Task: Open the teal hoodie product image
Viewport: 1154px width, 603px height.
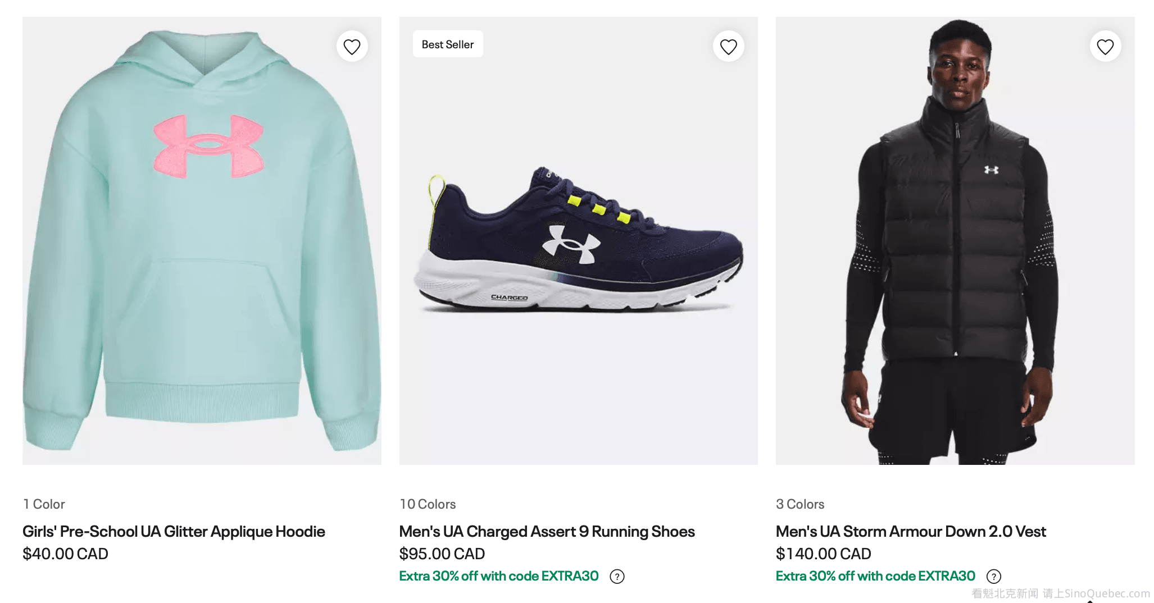Action: (202, 241)
